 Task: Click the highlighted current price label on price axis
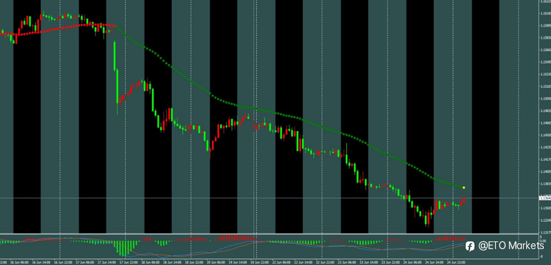point(545,198)
